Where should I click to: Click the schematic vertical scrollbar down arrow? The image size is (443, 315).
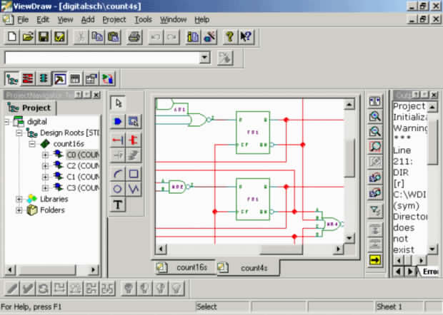click(x=349, y=238)
